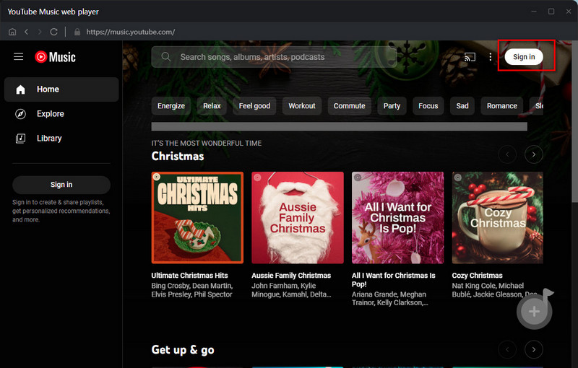Maximize the YouTube Music web player window
The image size is (578, 368).
[551, 12]
